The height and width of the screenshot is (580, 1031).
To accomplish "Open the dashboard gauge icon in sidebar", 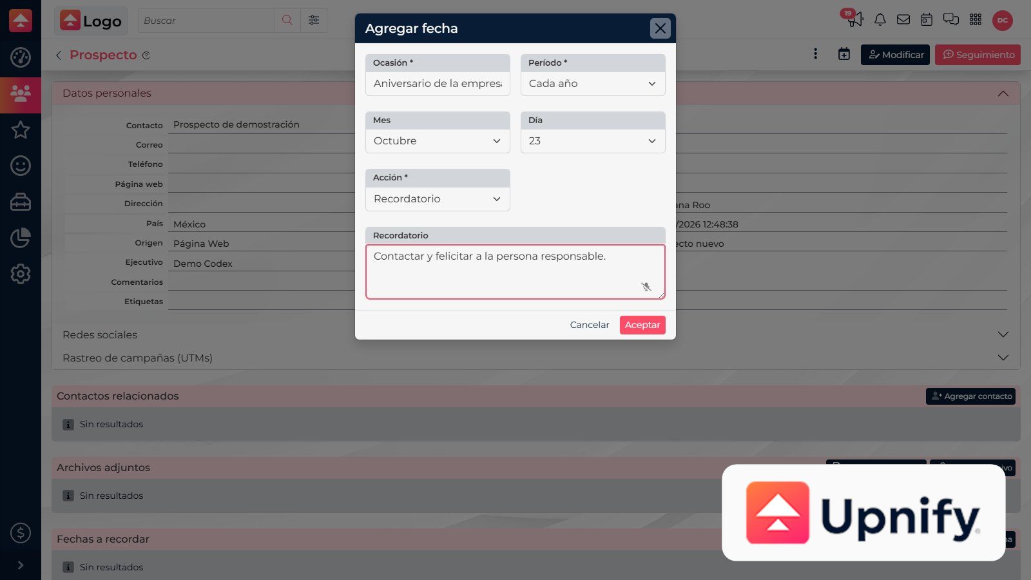I will click(x=21, y=57).
